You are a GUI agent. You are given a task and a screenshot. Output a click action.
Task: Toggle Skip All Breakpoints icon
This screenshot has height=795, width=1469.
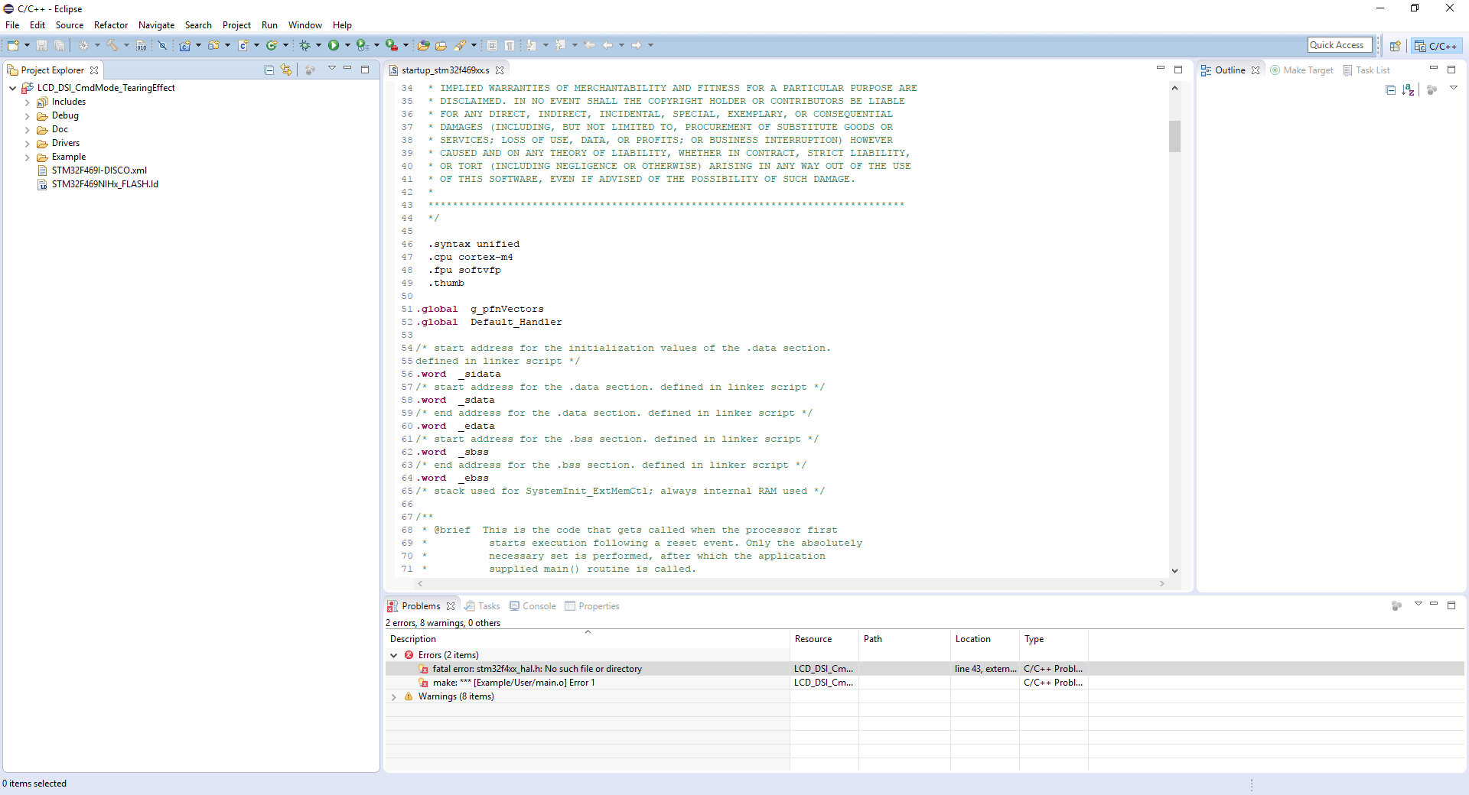click(162, 46)
